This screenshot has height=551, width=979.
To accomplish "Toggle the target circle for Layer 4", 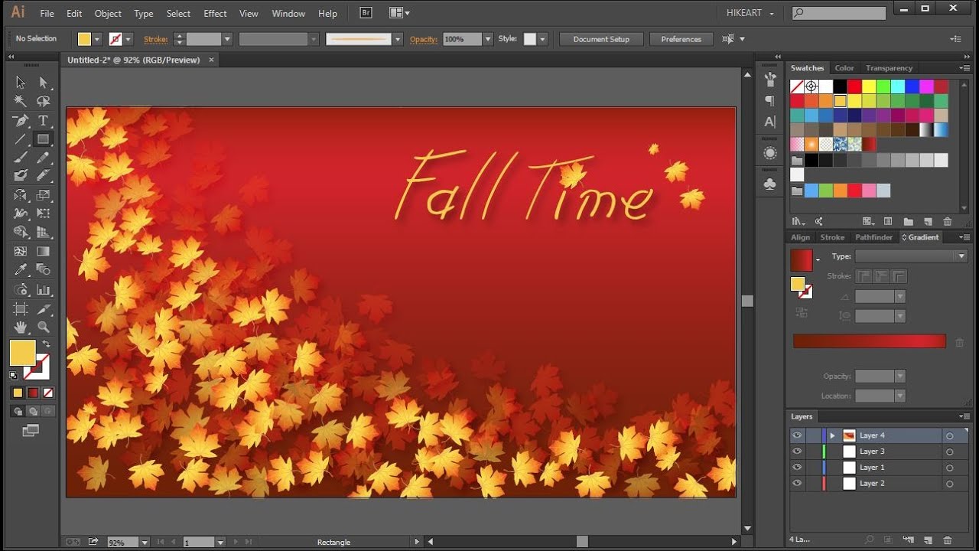I will 950,435.
